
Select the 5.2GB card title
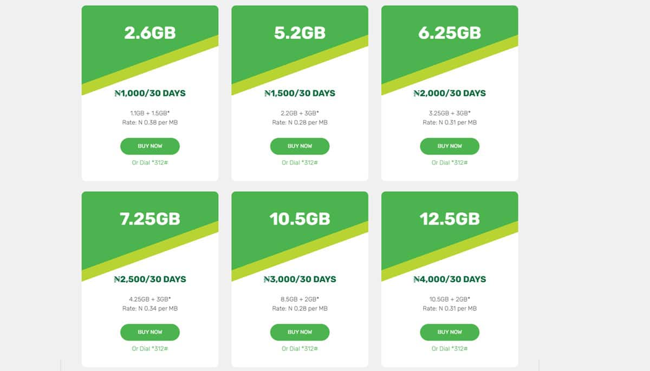pyautogui.click(x=300, y=33)
